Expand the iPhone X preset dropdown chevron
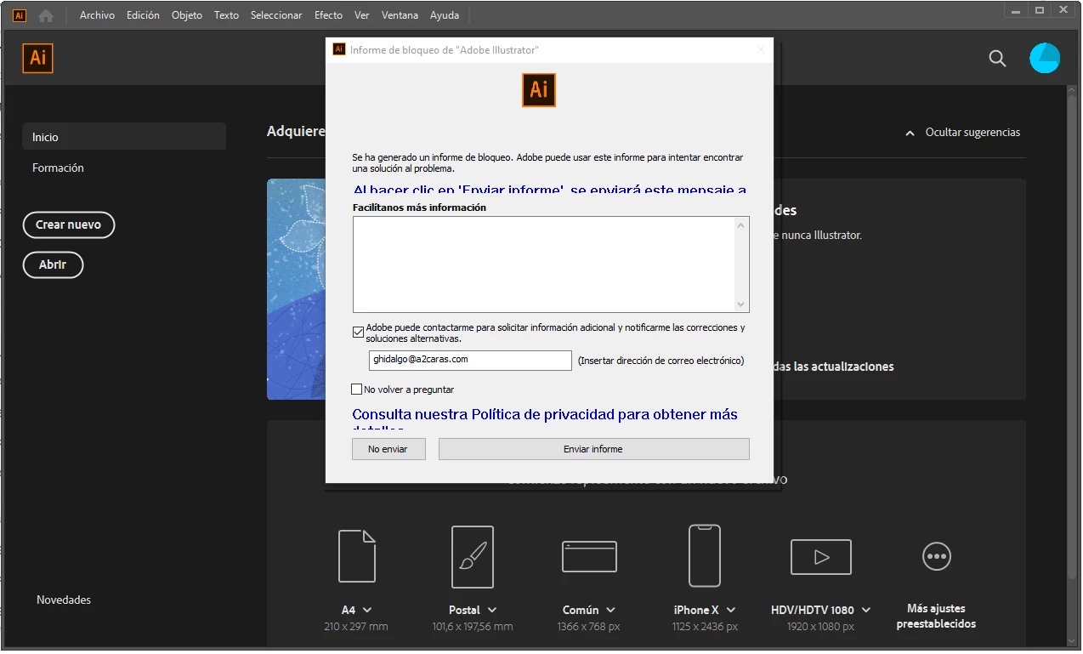This screenshot has height=654, width=1083. coord(731,610)
